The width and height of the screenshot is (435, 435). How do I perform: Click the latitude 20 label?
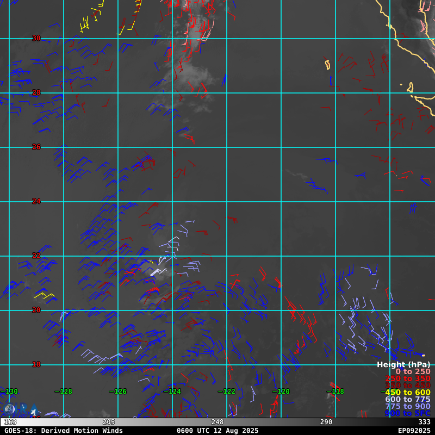[36, 310]
